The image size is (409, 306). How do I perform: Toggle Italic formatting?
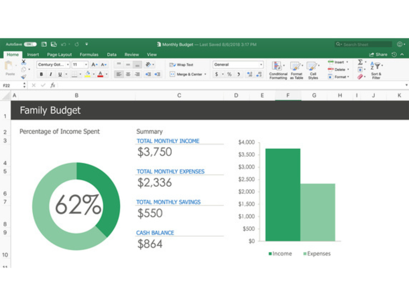[51, 74]
